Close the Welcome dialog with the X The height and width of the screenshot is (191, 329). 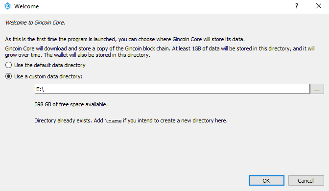pos(319,6)
